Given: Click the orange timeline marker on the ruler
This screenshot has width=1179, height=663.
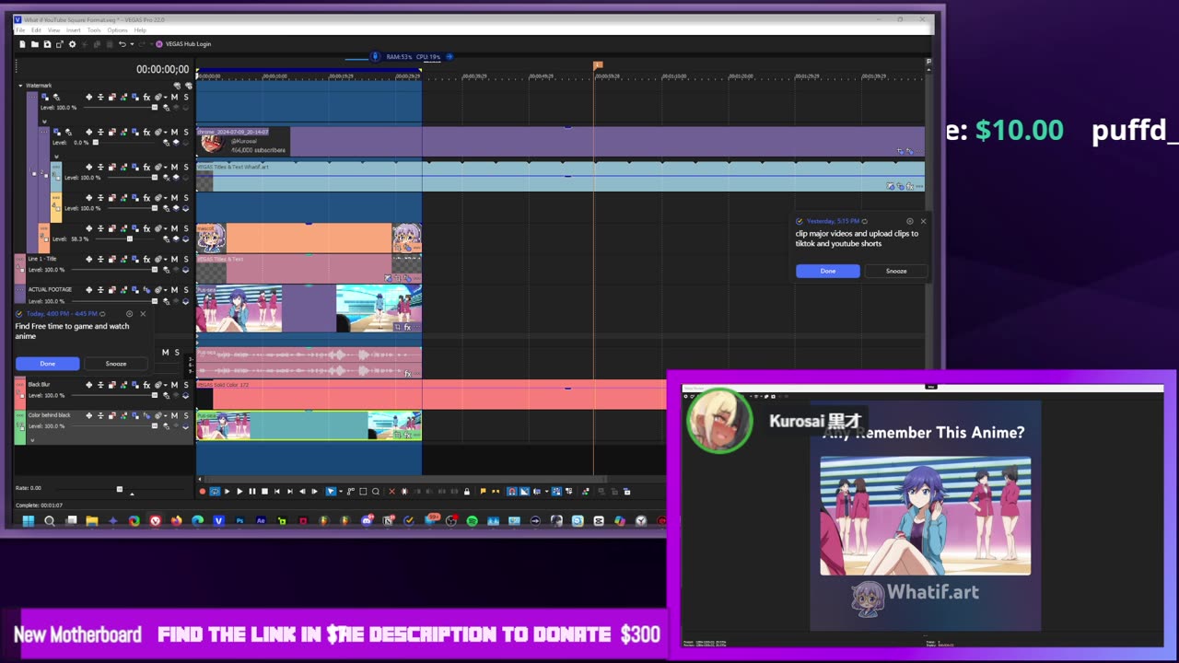Looking at the screenshot, I should point(598,64).
